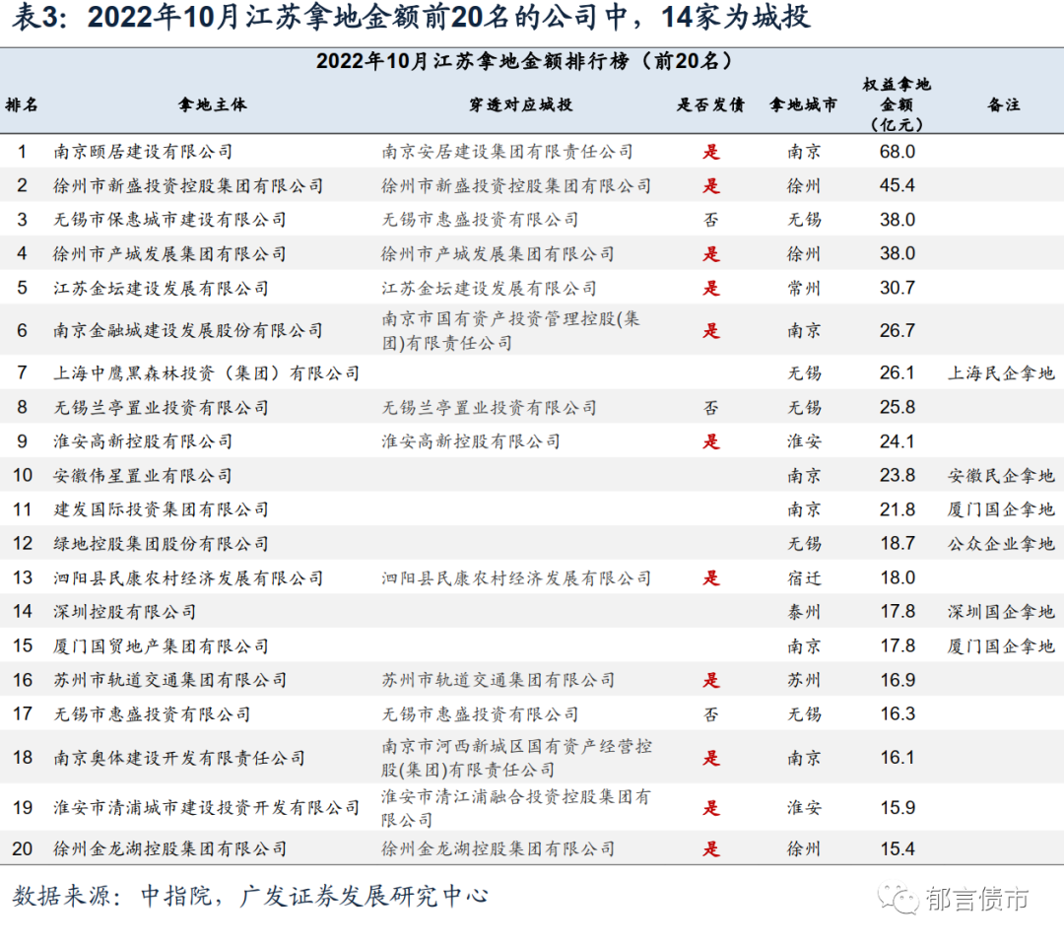This screenshot has width=1064, height=946.
Task: Click the cell '南京市国有资产投资管理控股(集团)有限责任公司'
Action: 511,330
